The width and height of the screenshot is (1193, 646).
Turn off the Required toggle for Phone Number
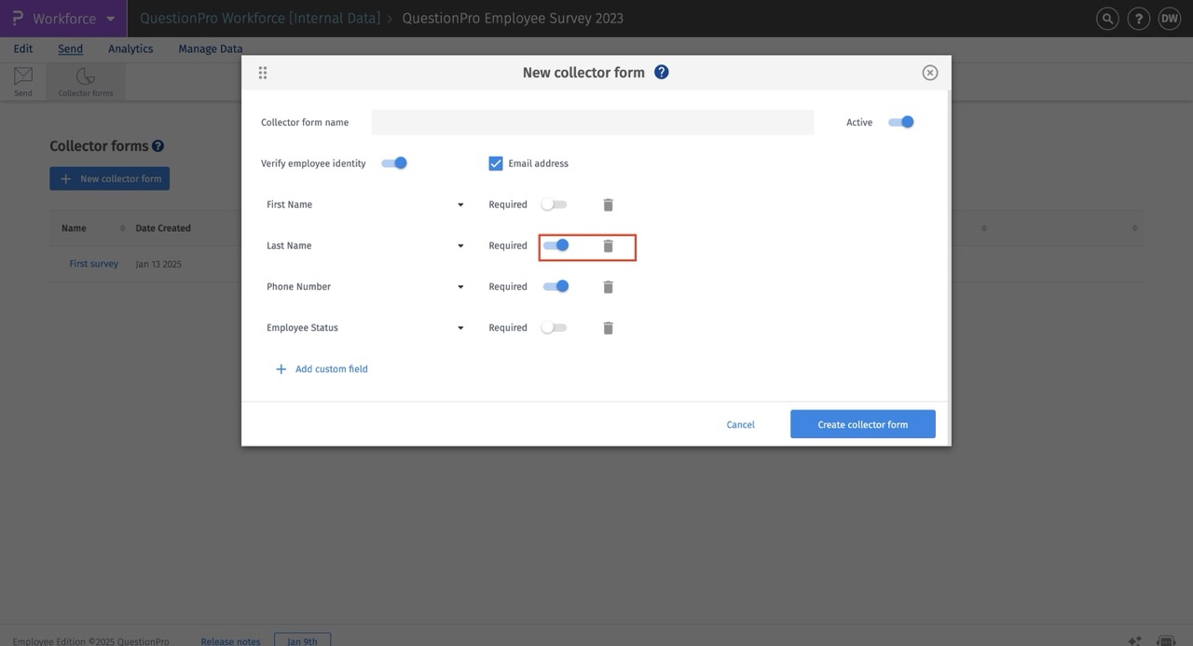tap(556, 286)
